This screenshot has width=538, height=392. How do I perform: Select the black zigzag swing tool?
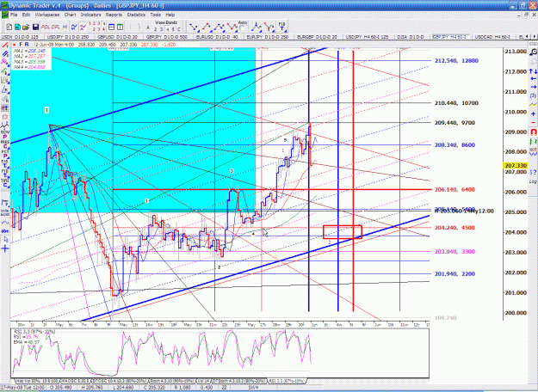[x=5, y=126]
